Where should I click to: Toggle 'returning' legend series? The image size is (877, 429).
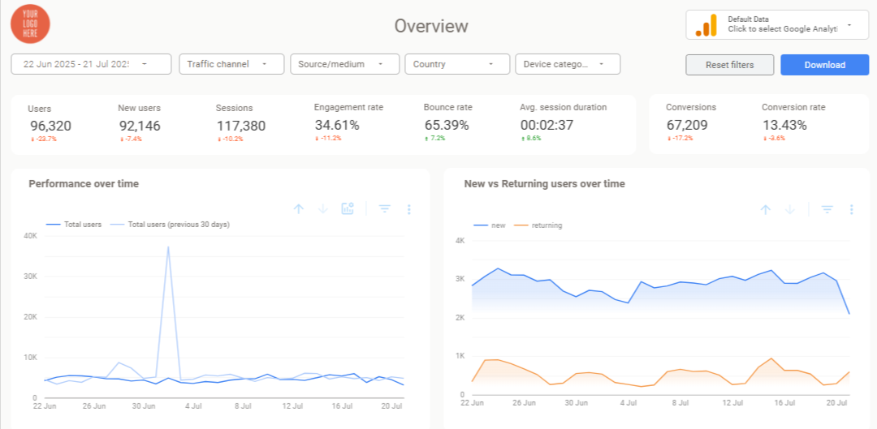tap(538, 225)
